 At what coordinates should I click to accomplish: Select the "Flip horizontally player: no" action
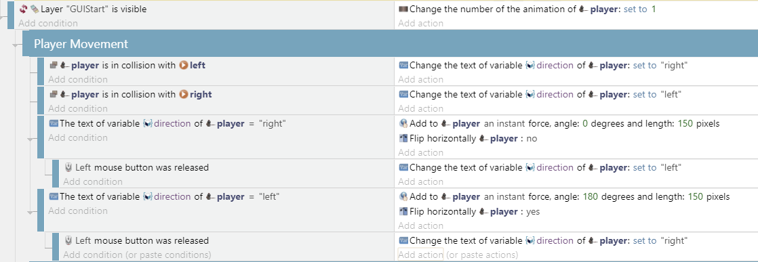pyautogui.click(x=468, y=139)
